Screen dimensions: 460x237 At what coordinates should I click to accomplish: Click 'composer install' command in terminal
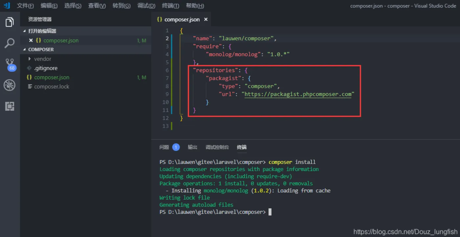(x=292, y=162)
